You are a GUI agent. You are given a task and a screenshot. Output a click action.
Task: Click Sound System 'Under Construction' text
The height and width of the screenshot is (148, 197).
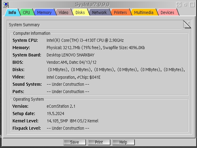[68, 84]
